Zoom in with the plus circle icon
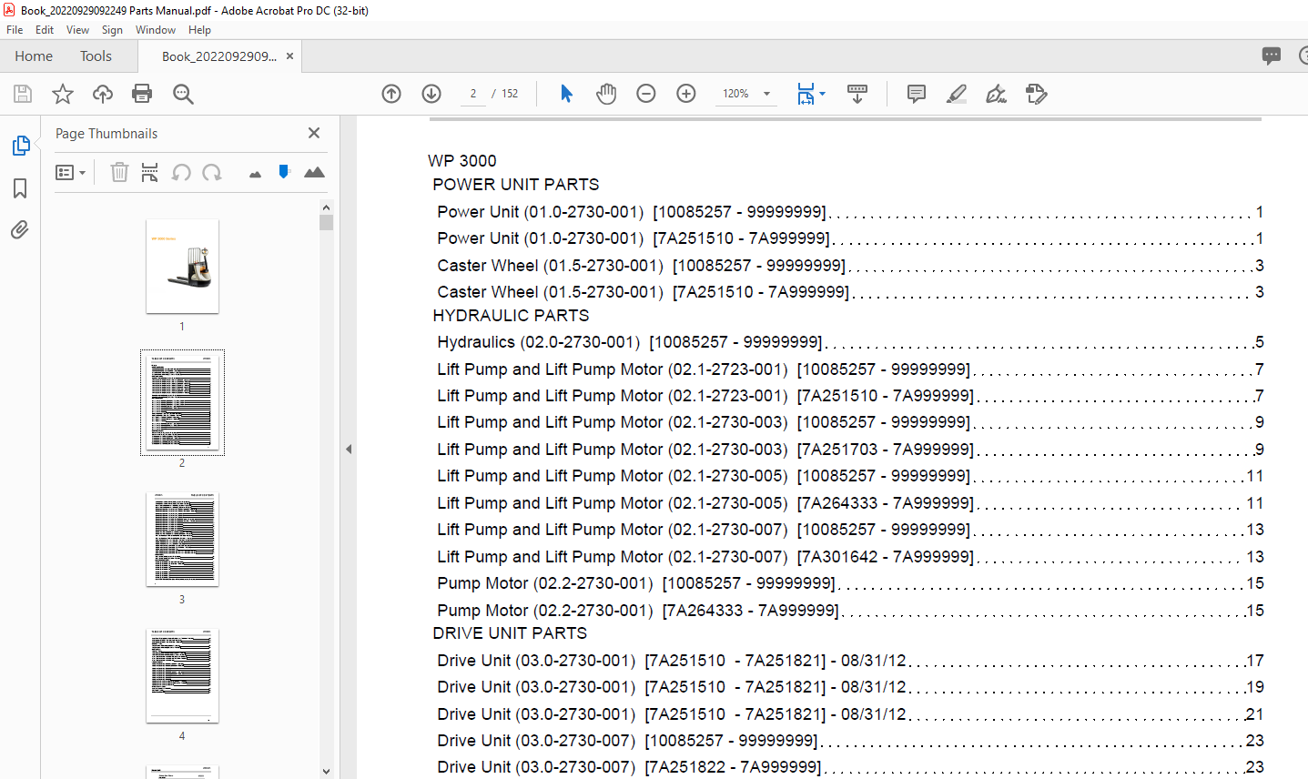This screenshot has width=1308, height=779. [x=686, y=94]
